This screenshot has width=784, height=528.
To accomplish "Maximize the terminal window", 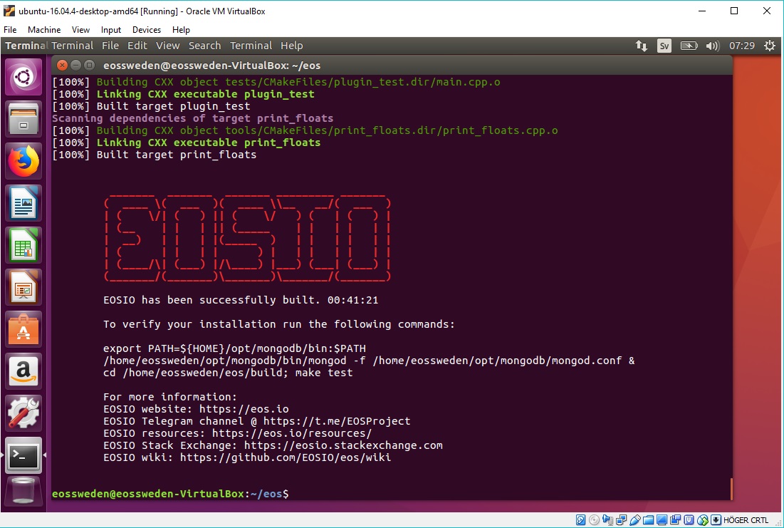I will pos(89,65).
